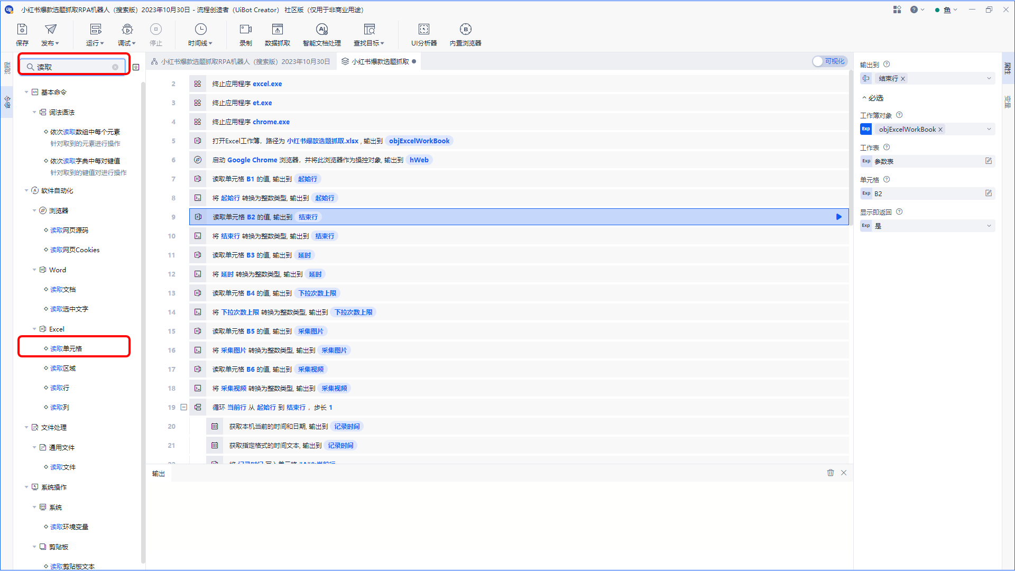
Task: Switch to the 小红书爆款选题抓取 tab
Action: (379, 61)
